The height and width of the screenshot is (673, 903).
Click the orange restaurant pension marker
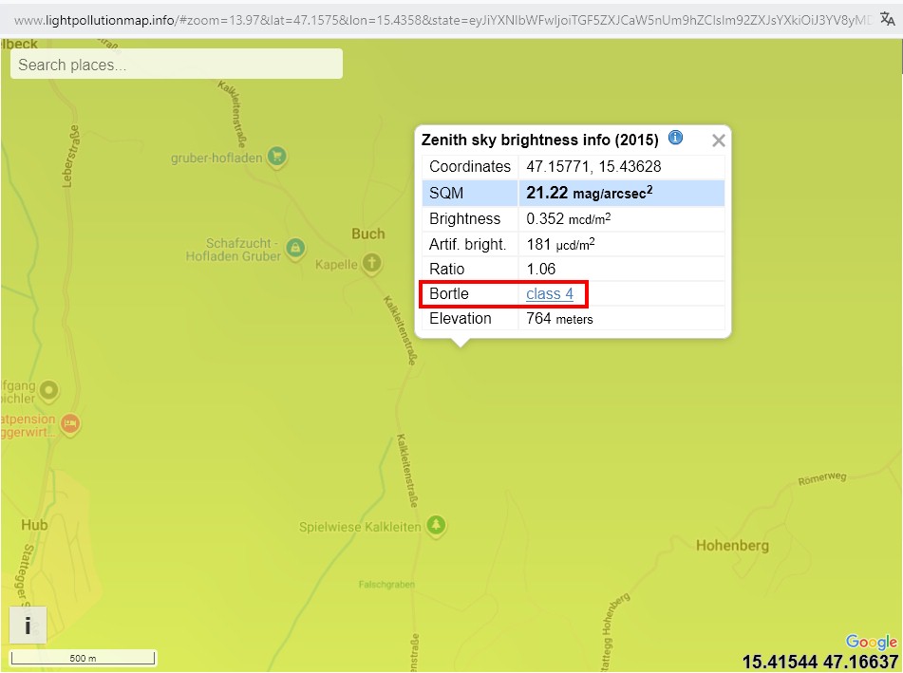click(x=69, y=422)
